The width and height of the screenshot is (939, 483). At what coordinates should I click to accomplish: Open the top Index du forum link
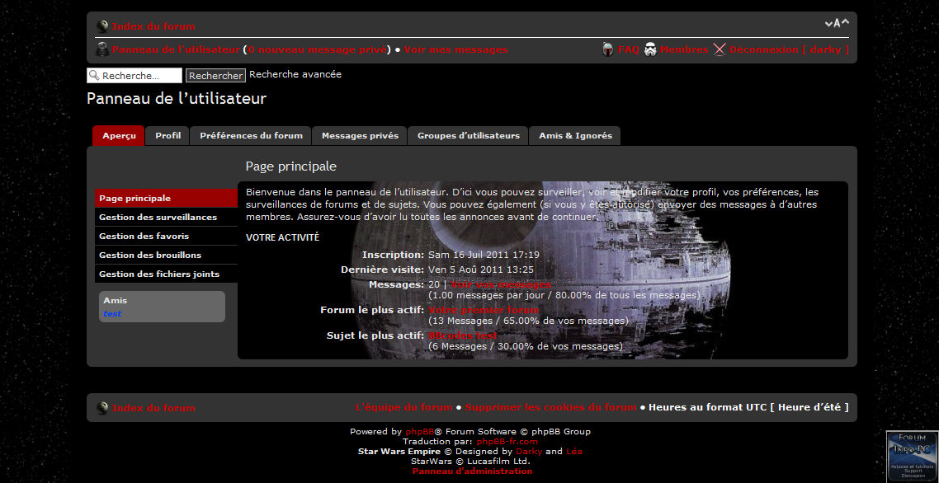tap(153, 26)
